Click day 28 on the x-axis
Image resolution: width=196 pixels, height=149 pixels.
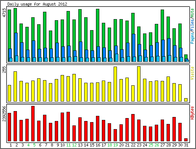(x=168, y=145)
